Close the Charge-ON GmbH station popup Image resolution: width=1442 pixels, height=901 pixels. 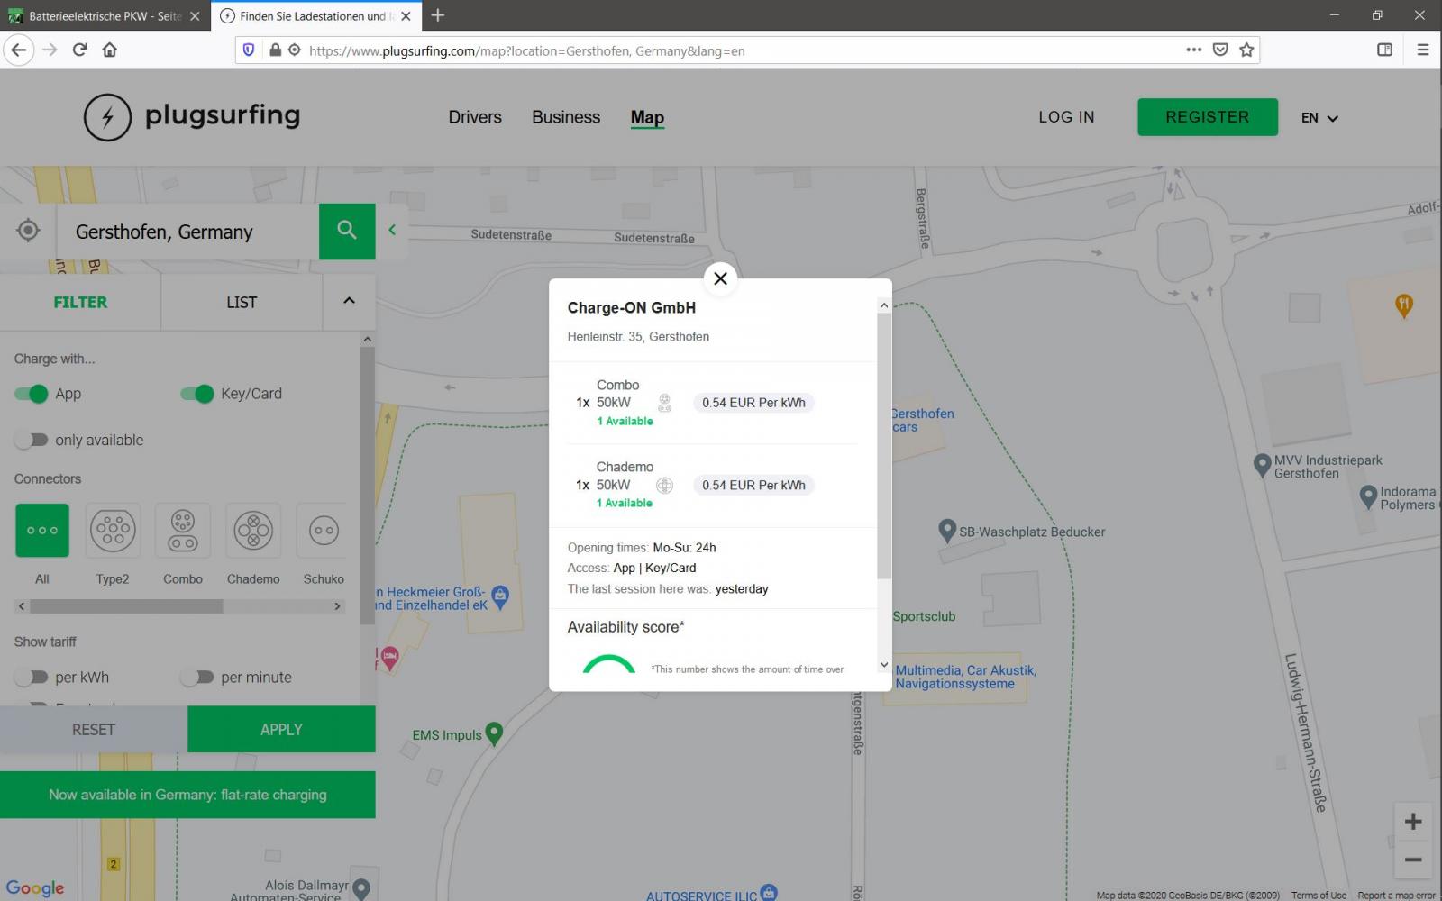[720, 278]
